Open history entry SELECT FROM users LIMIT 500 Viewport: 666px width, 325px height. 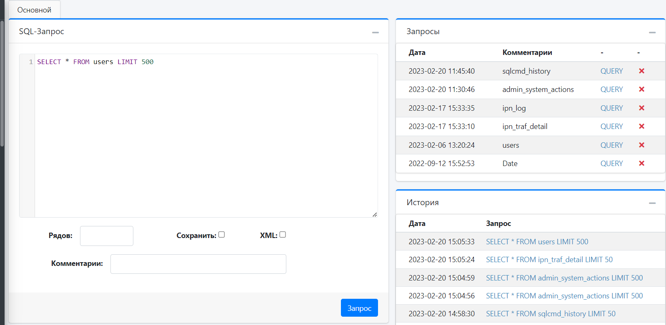coord(537,242)
